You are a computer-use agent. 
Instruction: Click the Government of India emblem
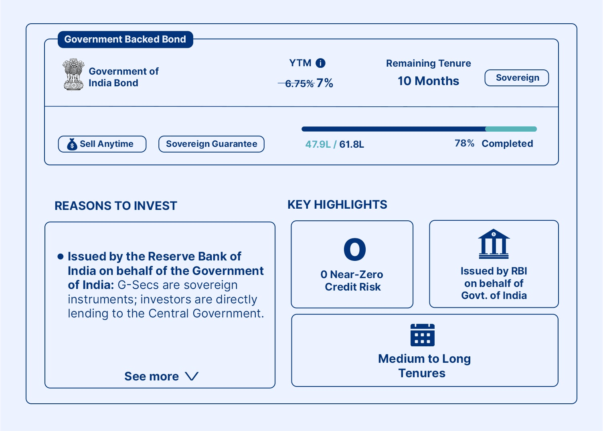(73, 75)
